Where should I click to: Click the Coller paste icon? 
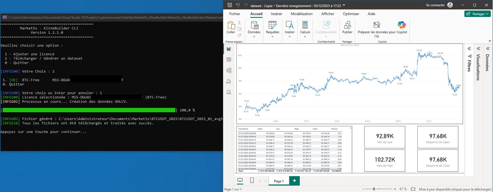tap(231, 25)
